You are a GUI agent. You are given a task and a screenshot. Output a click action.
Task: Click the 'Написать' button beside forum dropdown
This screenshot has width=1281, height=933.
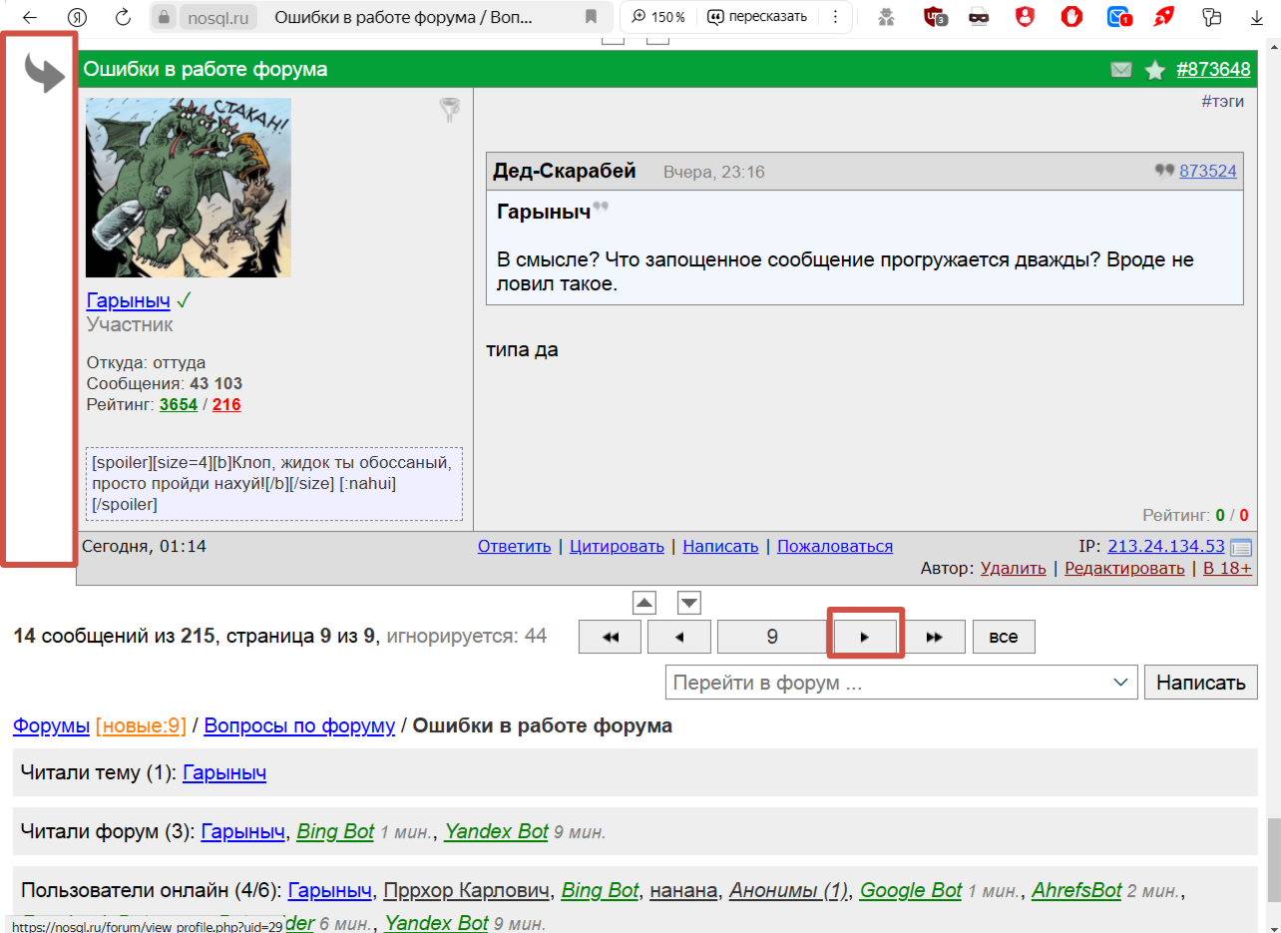coord(1201,683)
